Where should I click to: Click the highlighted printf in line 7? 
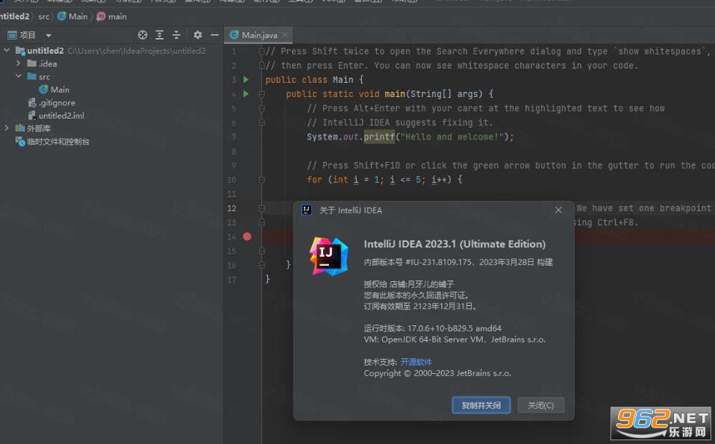(379, 137)
